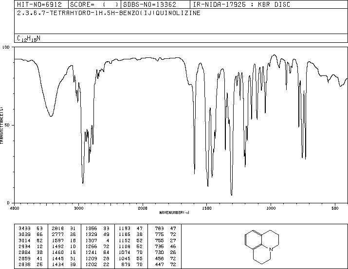This screenshot has height=269, width=348.
Task: Click the IR-NIDA-17925 : KBR DISC label
Action: click(x=241, y=4)
